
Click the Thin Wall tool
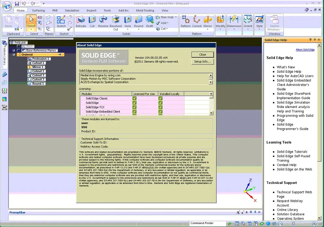pyautogui.click(x=165, y=17)
